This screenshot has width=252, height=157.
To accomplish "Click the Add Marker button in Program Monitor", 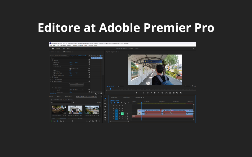I will pyautogui.click(x=136, y=93).
